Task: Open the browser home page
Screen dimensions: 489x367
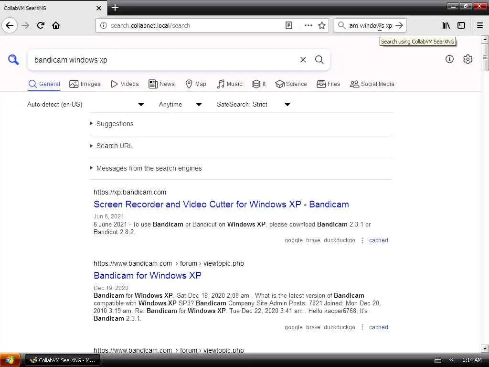Action: [56, 25]
